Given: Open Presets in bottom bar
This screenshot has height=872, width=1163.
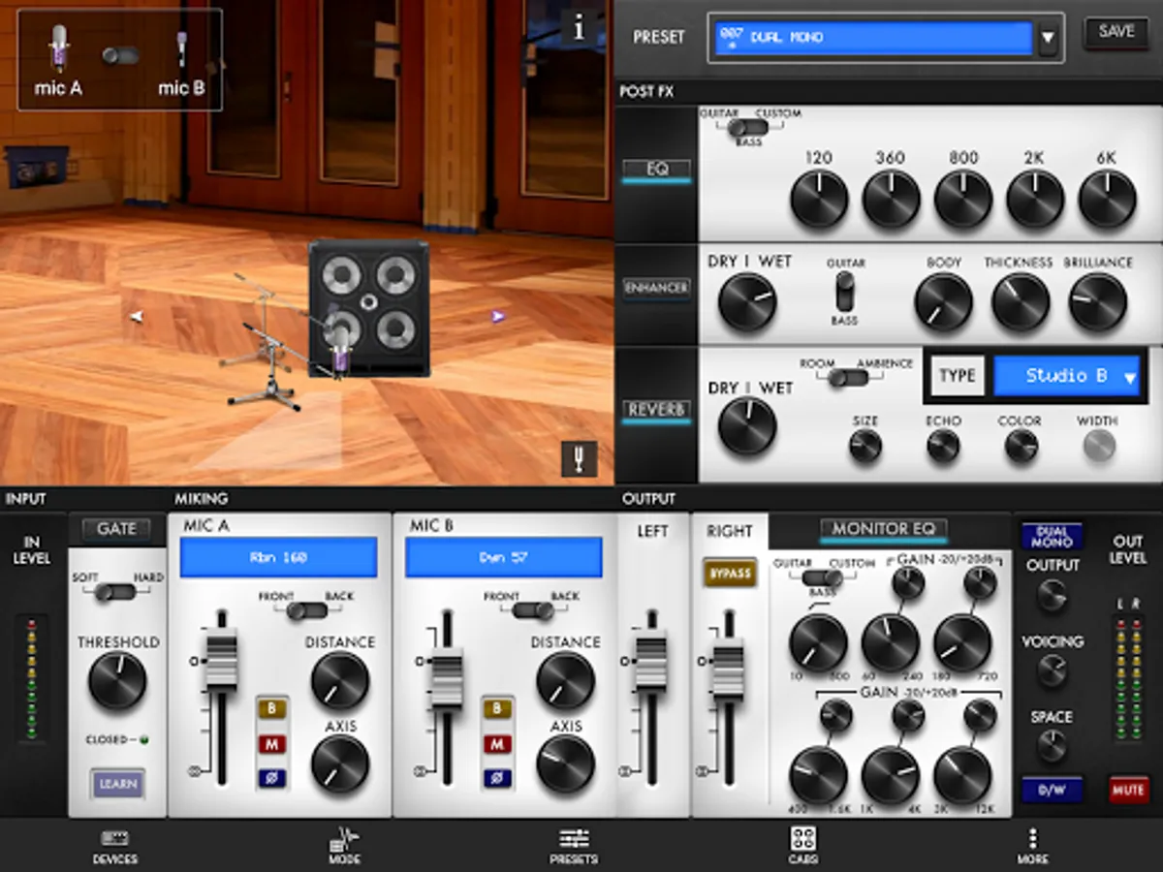Looking at the screenshot, I should (x=574, y=846).
